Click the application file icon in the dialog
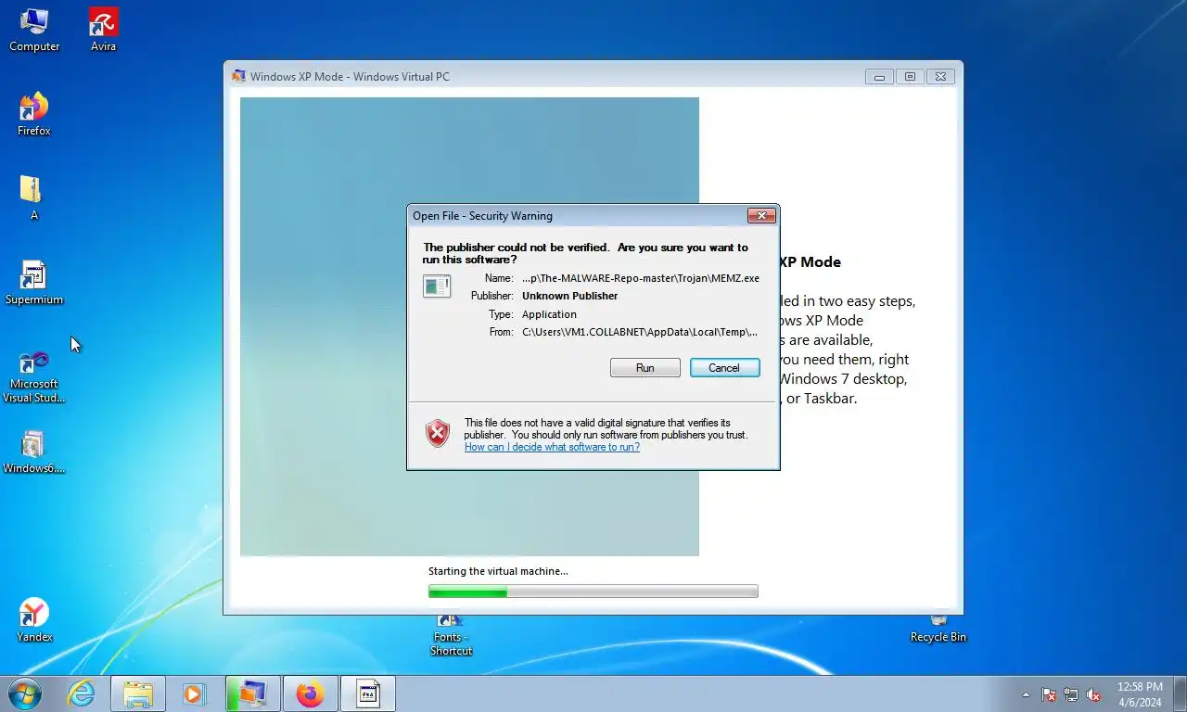 437,286
